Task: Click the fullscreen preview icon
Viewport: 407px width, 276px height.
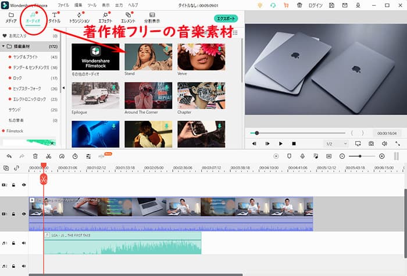Action: (x=398, y=144)
